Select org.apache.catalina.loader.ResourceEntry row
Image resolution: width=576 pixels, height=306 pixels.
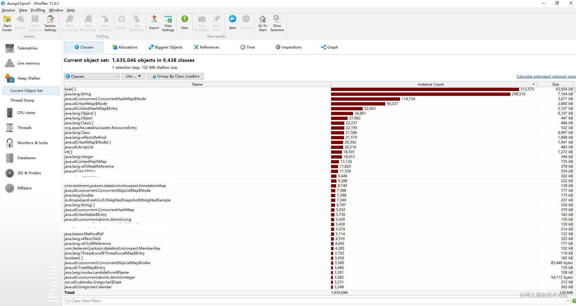(x=319, y=128)
